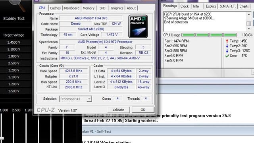Viewport: 254px width, 143px height.
Task: Click the Name field AMD Phenom II X4 970
Action: pyautogui.click(x=91, y=18)
